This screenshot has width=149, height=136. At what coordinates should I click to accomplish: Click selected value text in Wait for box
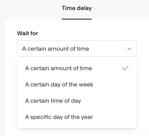[x=56, y=49]
